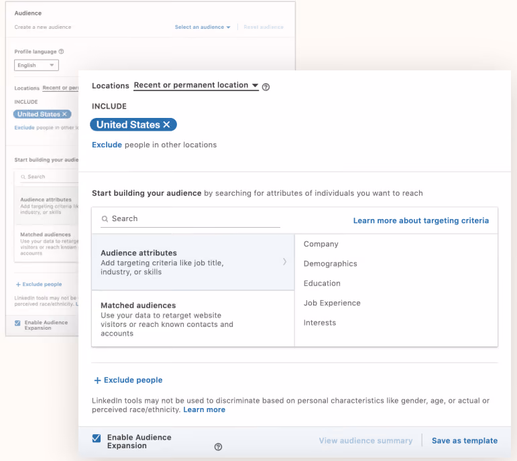Choose Education attribute category
517x461 pixels.
pyautogui.click(x=322, y=283)
